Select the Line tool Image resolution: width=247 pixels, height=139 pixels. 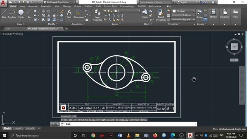(4, 14)
